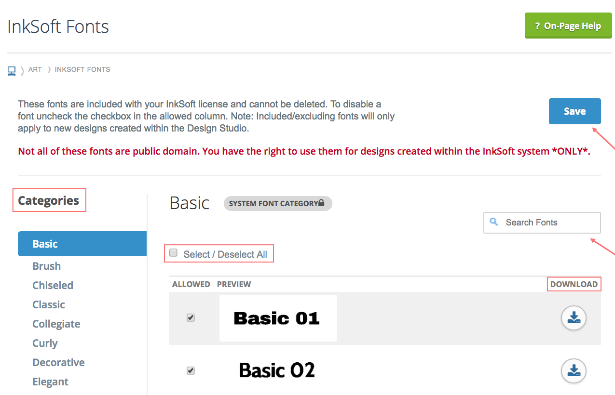Click the monitor icon in the breadcrumb
The height and width of the screenshot is (395, 615).
(11, 69)
